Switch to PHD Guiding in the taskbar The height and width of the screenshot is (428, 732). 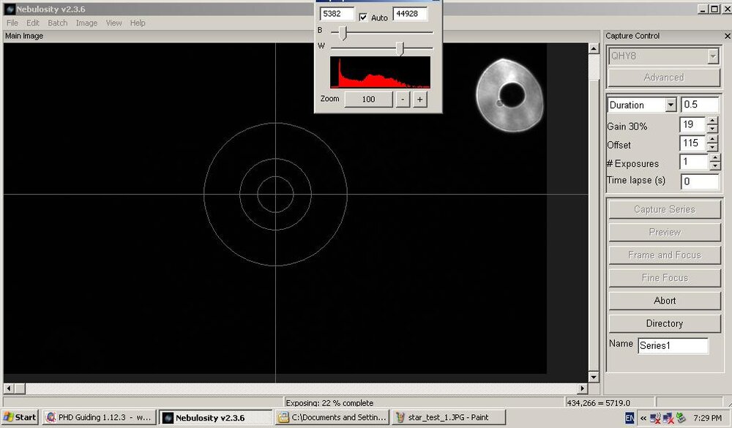tap(98, 418)
